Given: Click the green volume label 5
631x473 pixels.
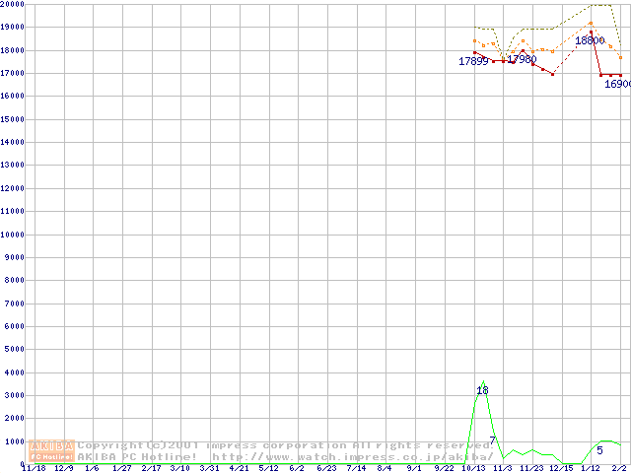Looking at the screenshot, I should (x=599, y=451).
